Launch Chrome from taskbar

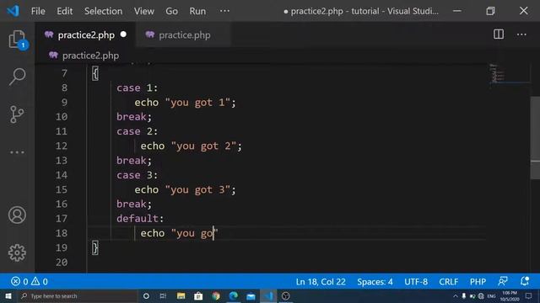click(x=216, y=296)
